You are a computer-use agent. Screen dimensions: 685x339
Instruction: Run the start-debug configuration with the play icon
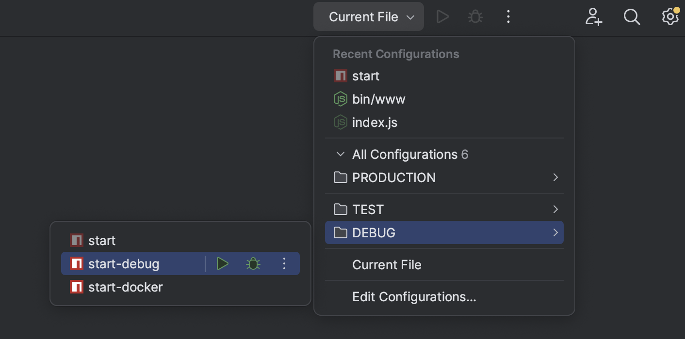(223, 263)
